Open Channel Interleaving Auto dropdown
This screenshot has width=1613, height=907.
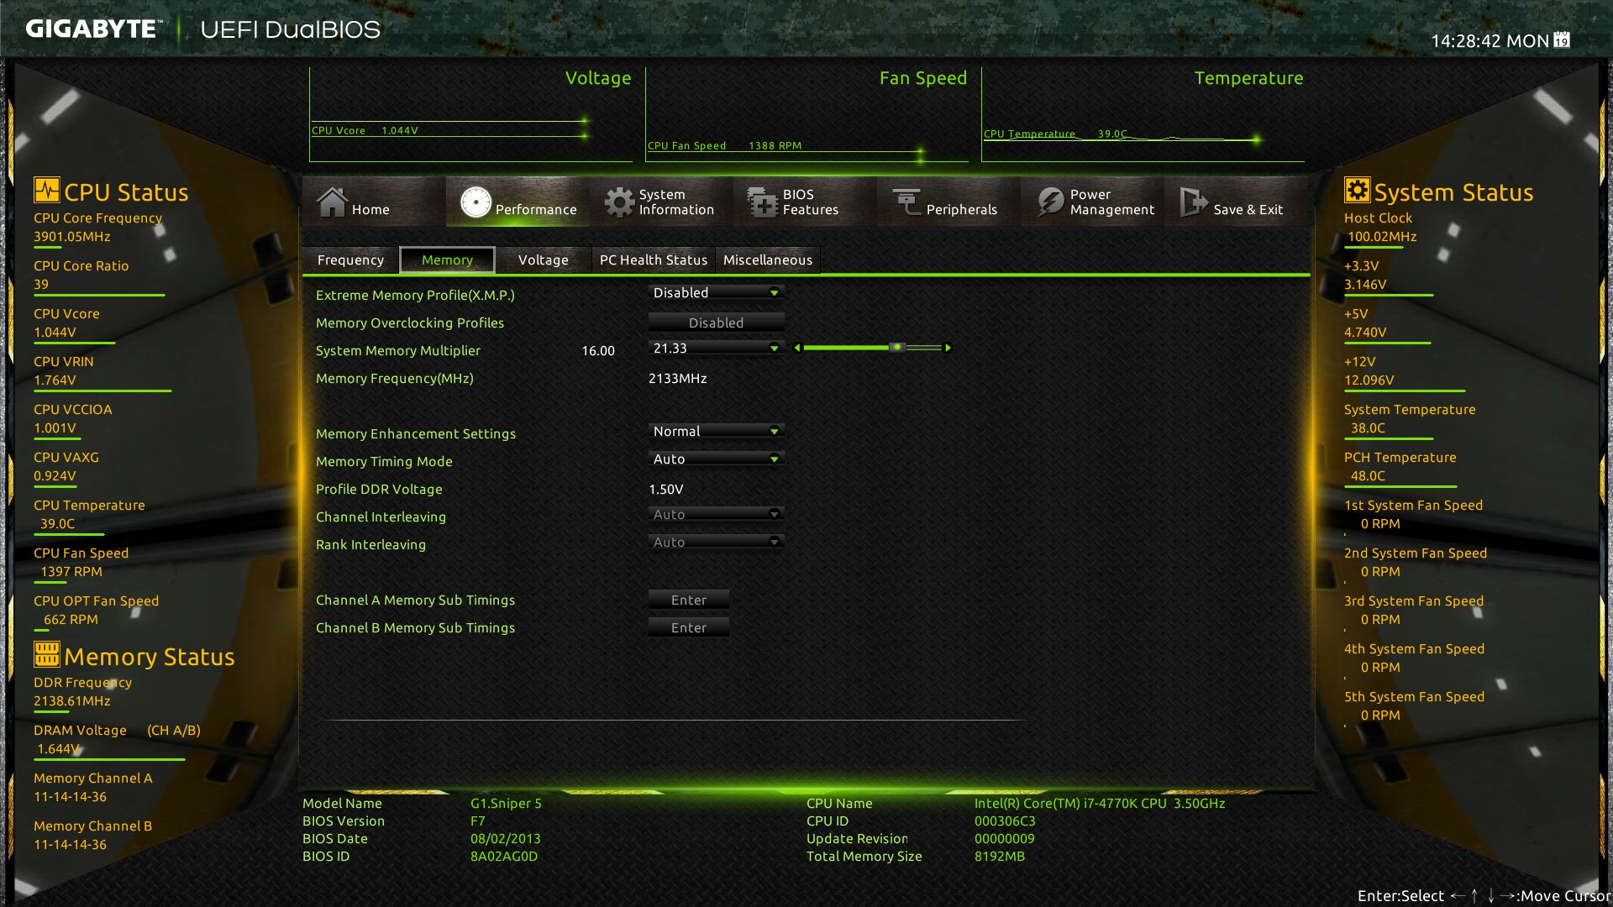click(x=716, y=514)
